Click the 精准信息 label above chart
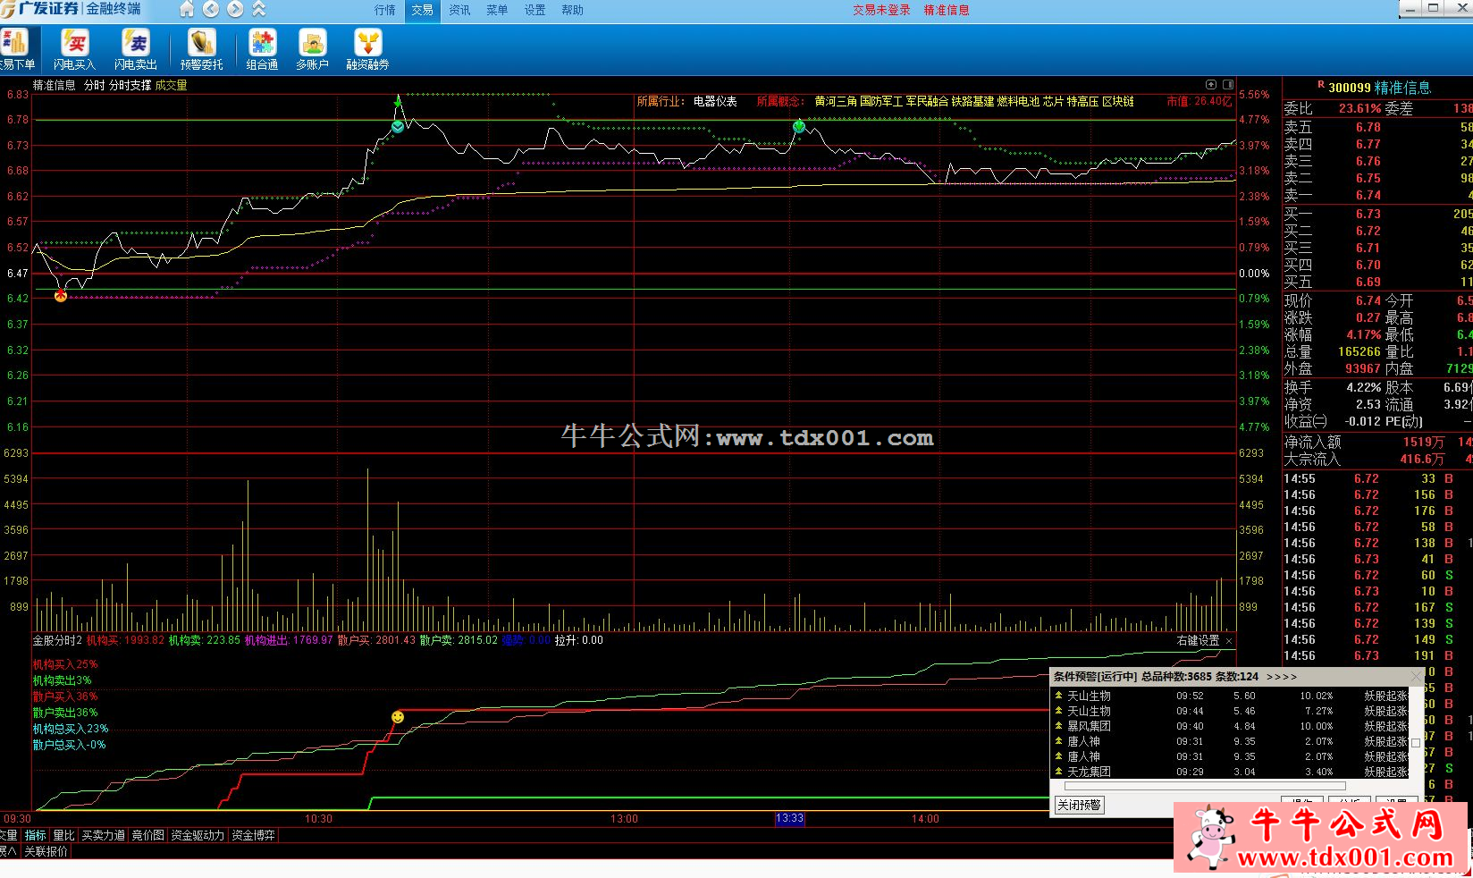Viewport: 1473px width, 878px height. (x=55, y=85)
